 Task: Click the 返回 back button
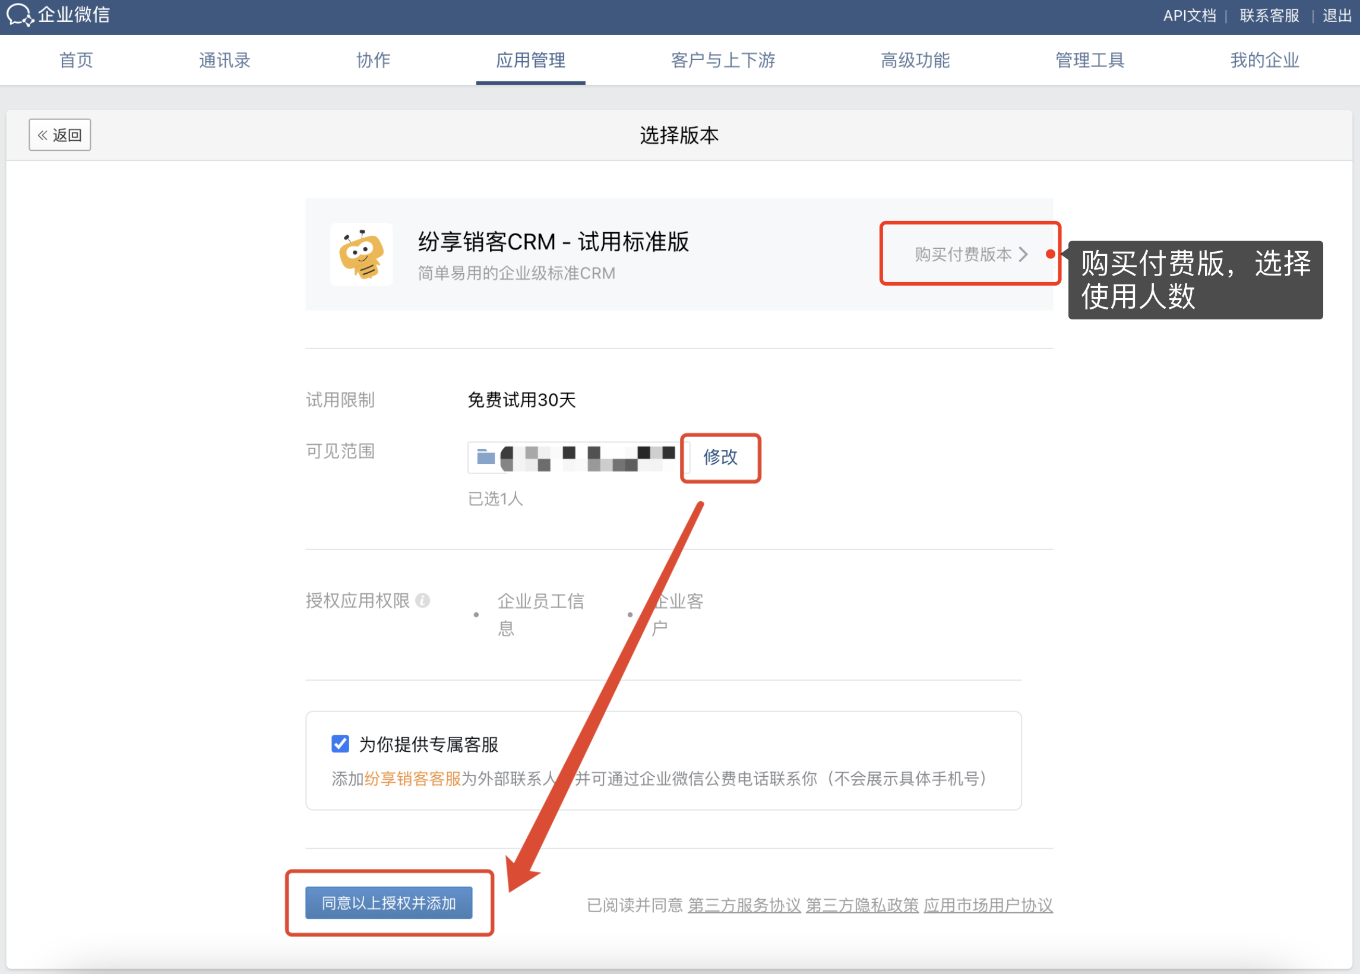click(x=60, y=135)
